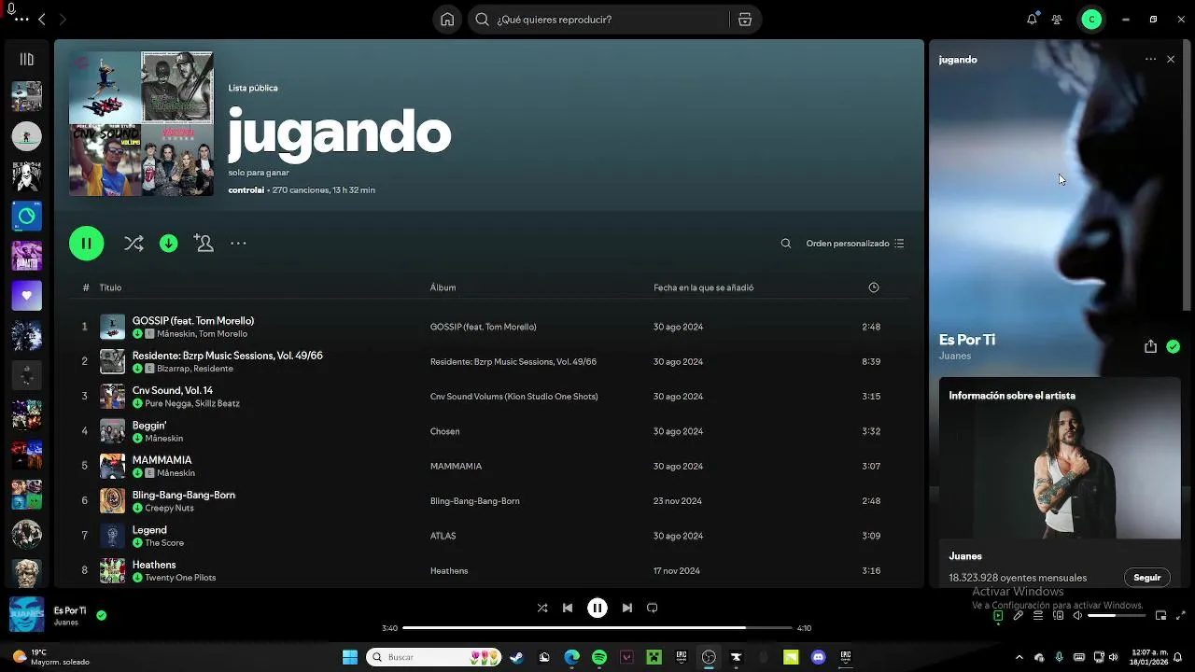Viewport: 1195px width, 672px height.
Task: Navigate back with the left arrow
Action: [x=41, y=20]
